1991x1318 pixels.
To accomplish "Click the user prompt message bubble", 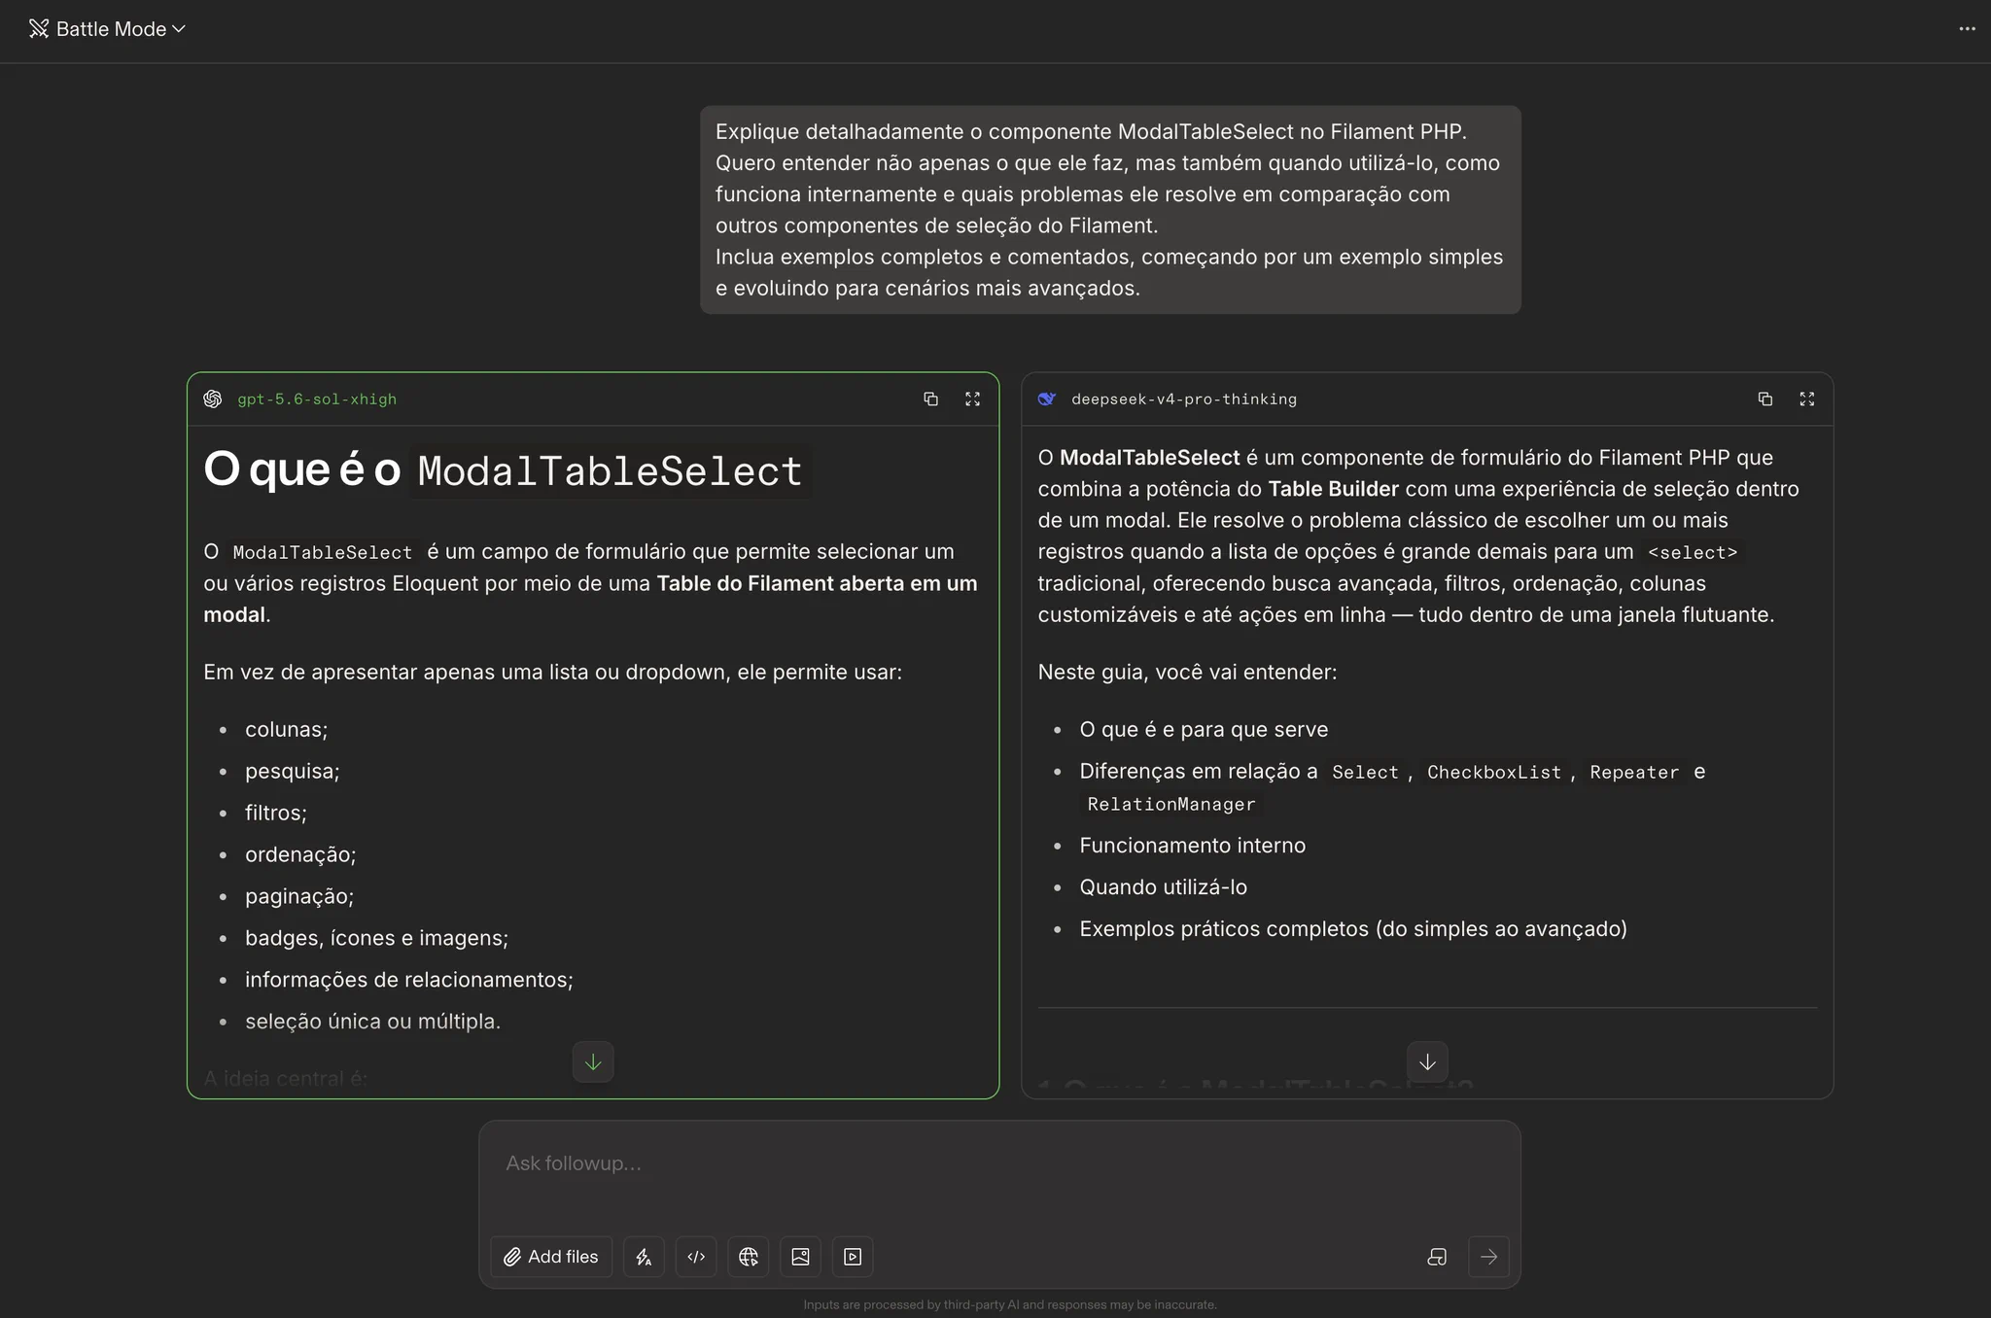I will [x=1110, y=210].
